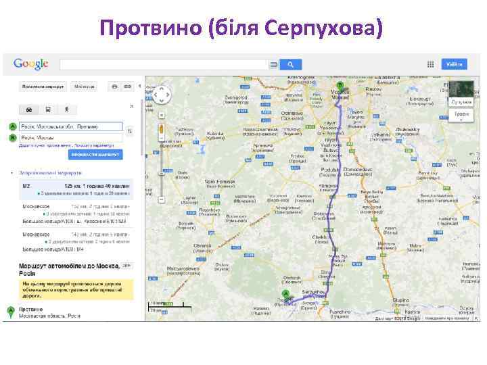Click the blue Увійти sign-in button
This screenshot has height=365, width=487.
tap(454, 64)
